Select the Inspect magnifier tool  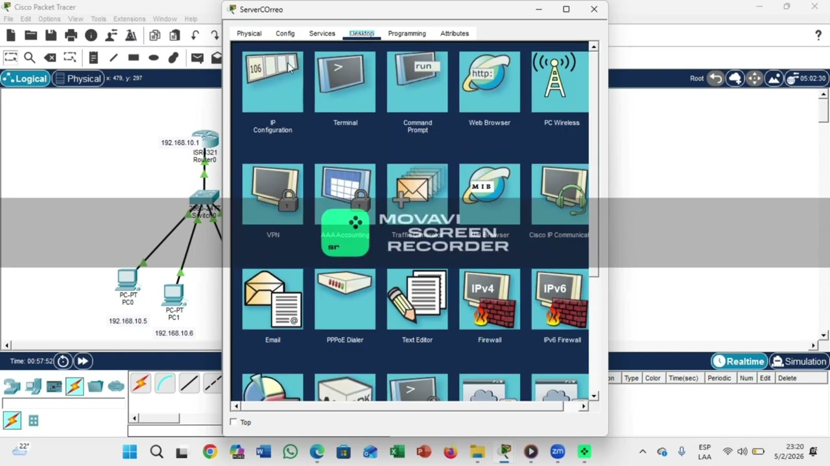30,58
